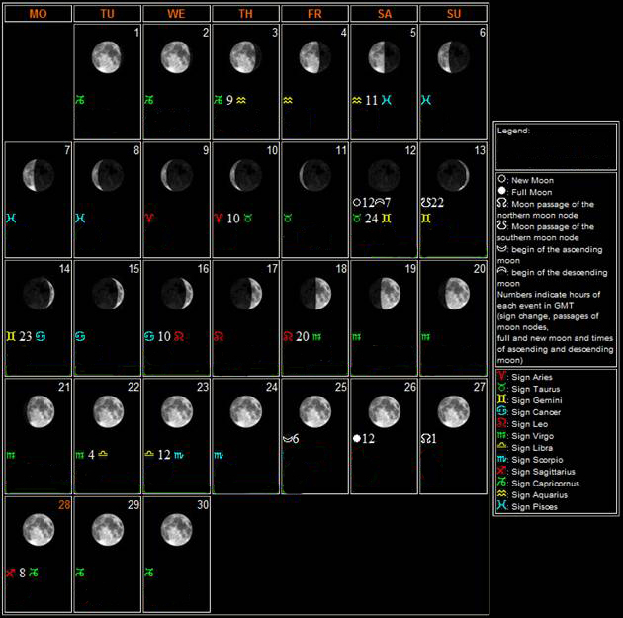Viewport: 623px width, 618px height.
Task: Click the full moon symbol on day 26
Action: click(x=357, y=438)
